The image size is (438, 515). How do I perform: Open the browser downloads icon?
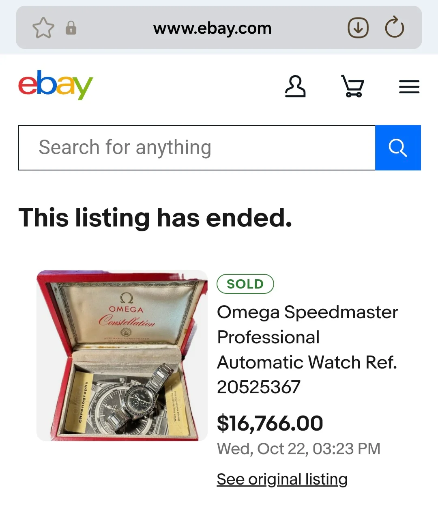point(358,28)
